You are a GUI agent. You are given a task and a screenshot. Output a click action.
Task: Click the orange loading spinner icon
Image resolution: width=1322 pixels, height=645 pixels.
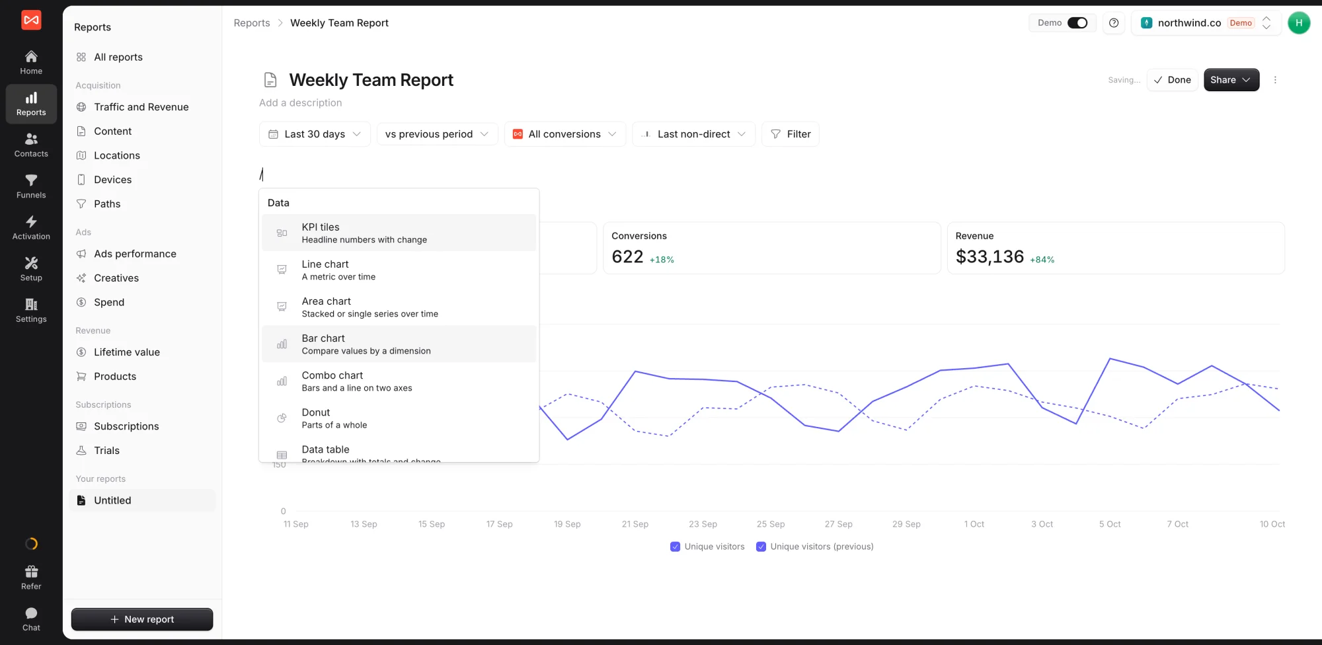[x=31, y=544]
